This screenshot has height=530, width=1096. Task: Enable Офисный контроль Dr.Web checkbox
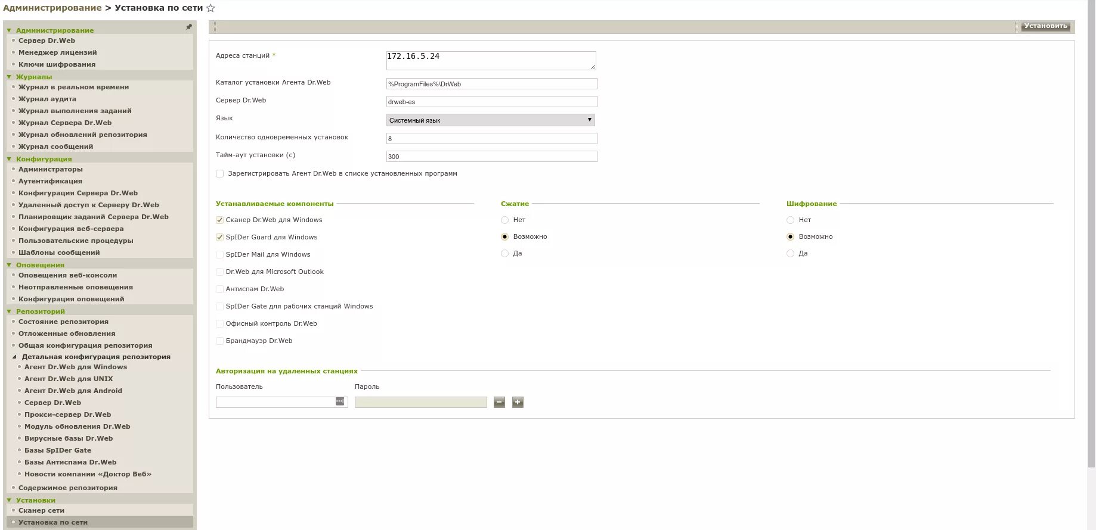[x=220, y=324]
